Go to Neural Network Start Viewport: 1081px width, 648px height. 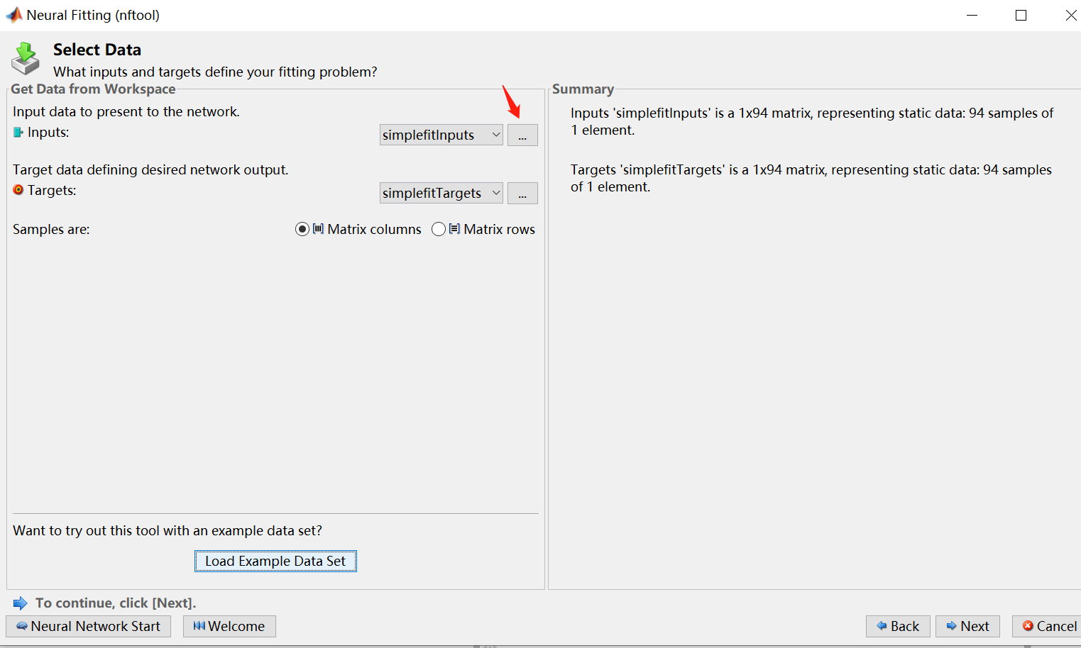(x=89, y=626)
